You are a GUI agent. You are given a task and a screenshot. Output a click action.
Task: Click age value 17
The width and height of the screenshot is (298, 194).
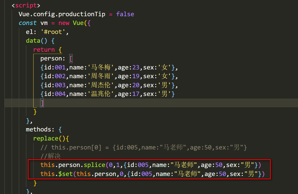[x=136, y=94]
